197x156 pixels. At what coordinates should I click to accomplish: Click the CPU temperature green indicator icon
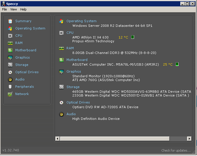tap(133, 37)
